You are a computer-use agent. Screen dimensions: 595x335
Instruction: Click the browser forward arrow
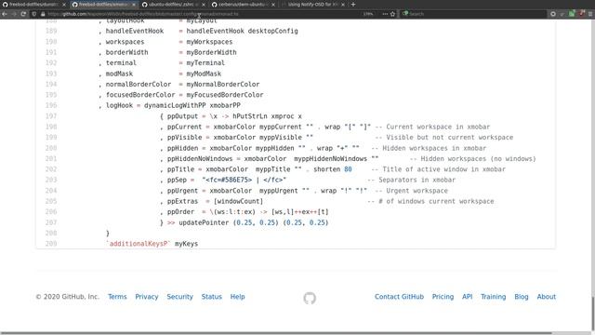click(14, 14)
